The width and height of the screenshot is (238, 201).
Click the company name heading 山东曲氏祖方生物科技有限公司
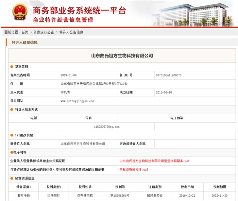click(x=122, y=56)
